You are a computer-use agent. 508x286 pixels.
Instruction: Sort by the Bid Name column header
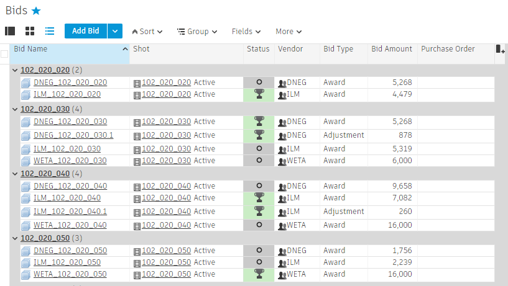pyautogui.click(x=62, y=49)
